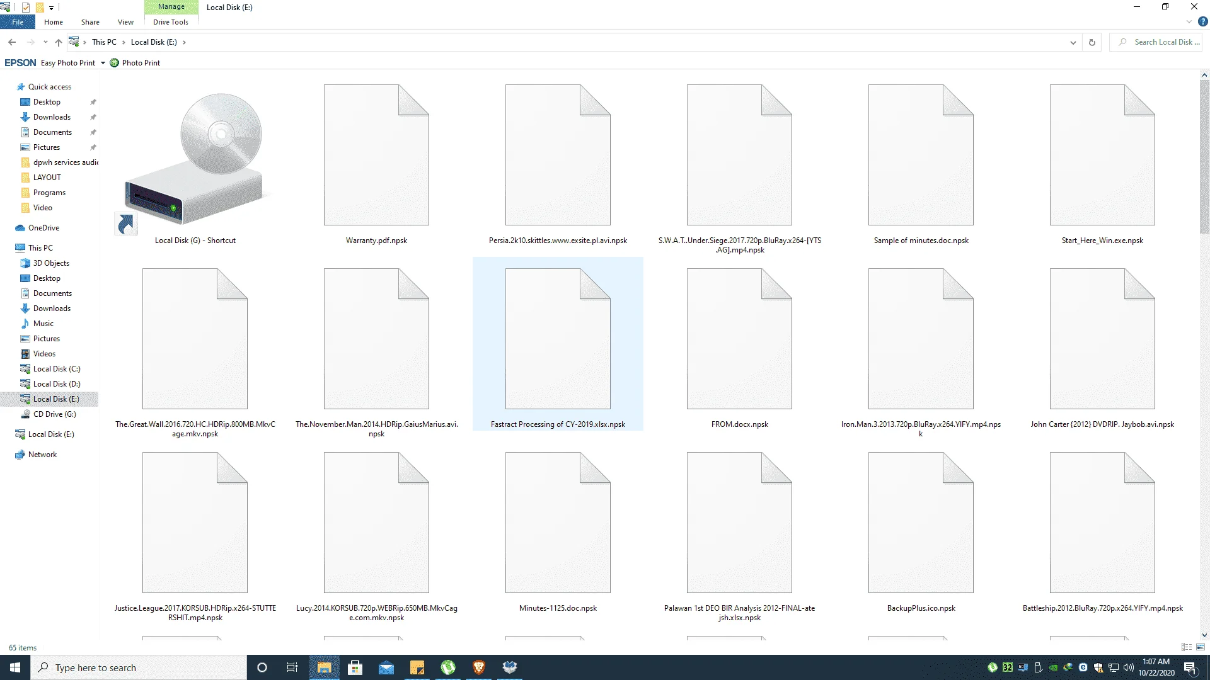1210x680 pixels.
Task: Switch to details view mode
Action: [x=1187, y=647]
